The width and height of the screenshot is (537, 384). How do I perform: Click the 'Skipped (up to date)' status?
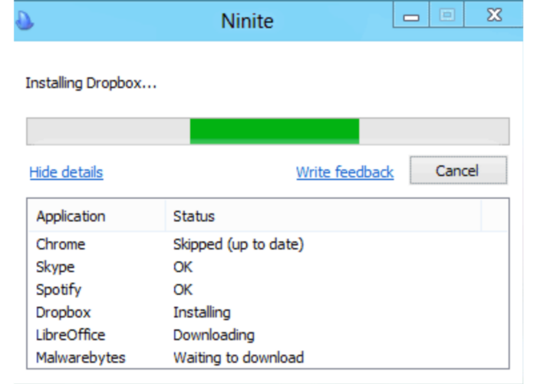pos(239,245)
